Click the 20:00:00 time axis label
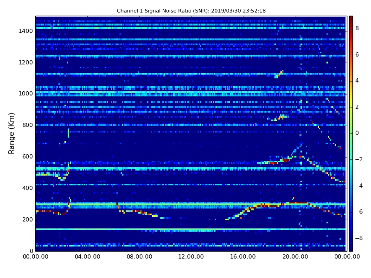371x278 pixels. (x=295, y=257)
